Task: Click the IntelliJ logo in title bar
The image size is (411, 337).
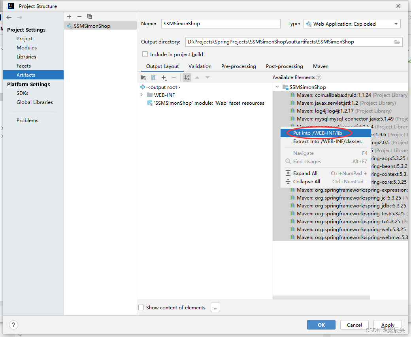Action: point(11,6)
